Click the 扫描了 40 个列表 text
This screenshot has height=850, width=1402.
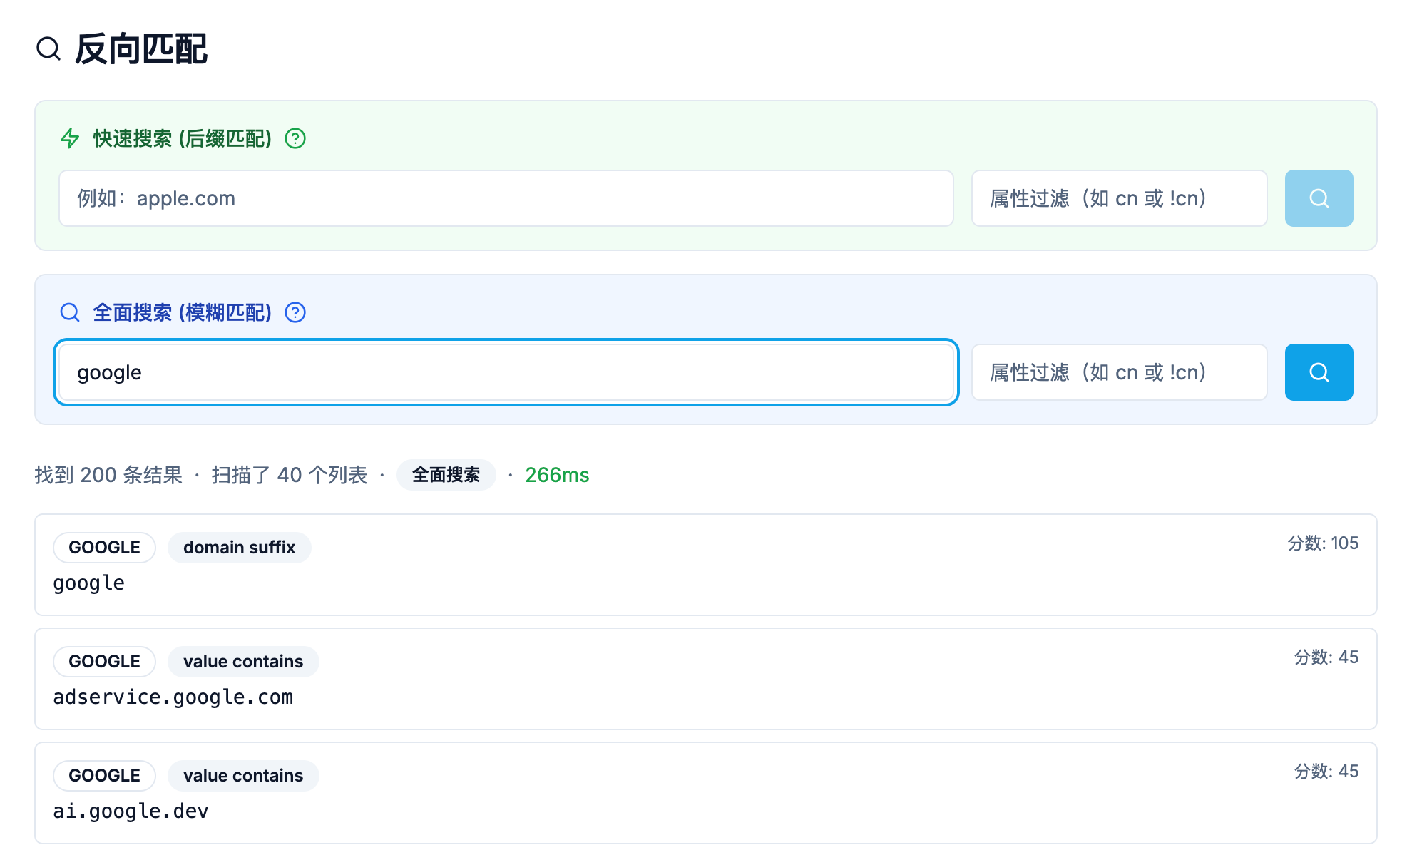coord(289,475)
